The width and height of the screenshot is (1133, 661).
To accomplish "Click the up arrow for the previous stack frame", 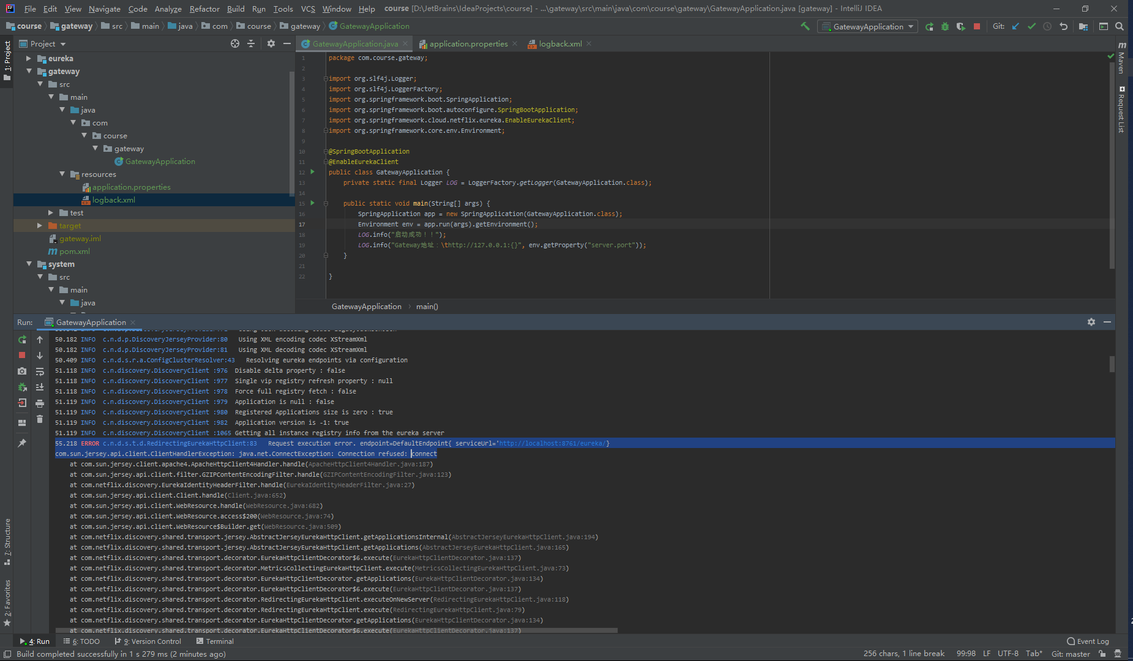I will (x=40, y=340).
